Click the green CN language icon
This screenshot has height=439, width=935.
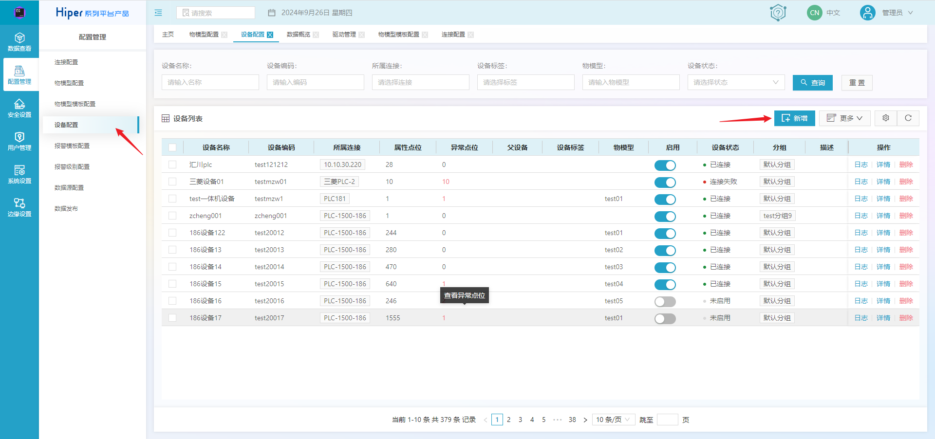point(815,13)
